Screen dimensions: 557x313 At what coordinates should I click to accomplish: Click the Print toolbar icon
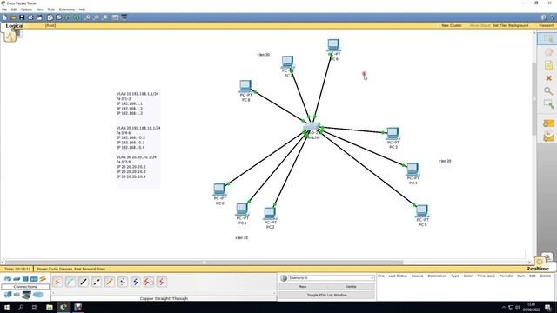[x=30, y=17]
